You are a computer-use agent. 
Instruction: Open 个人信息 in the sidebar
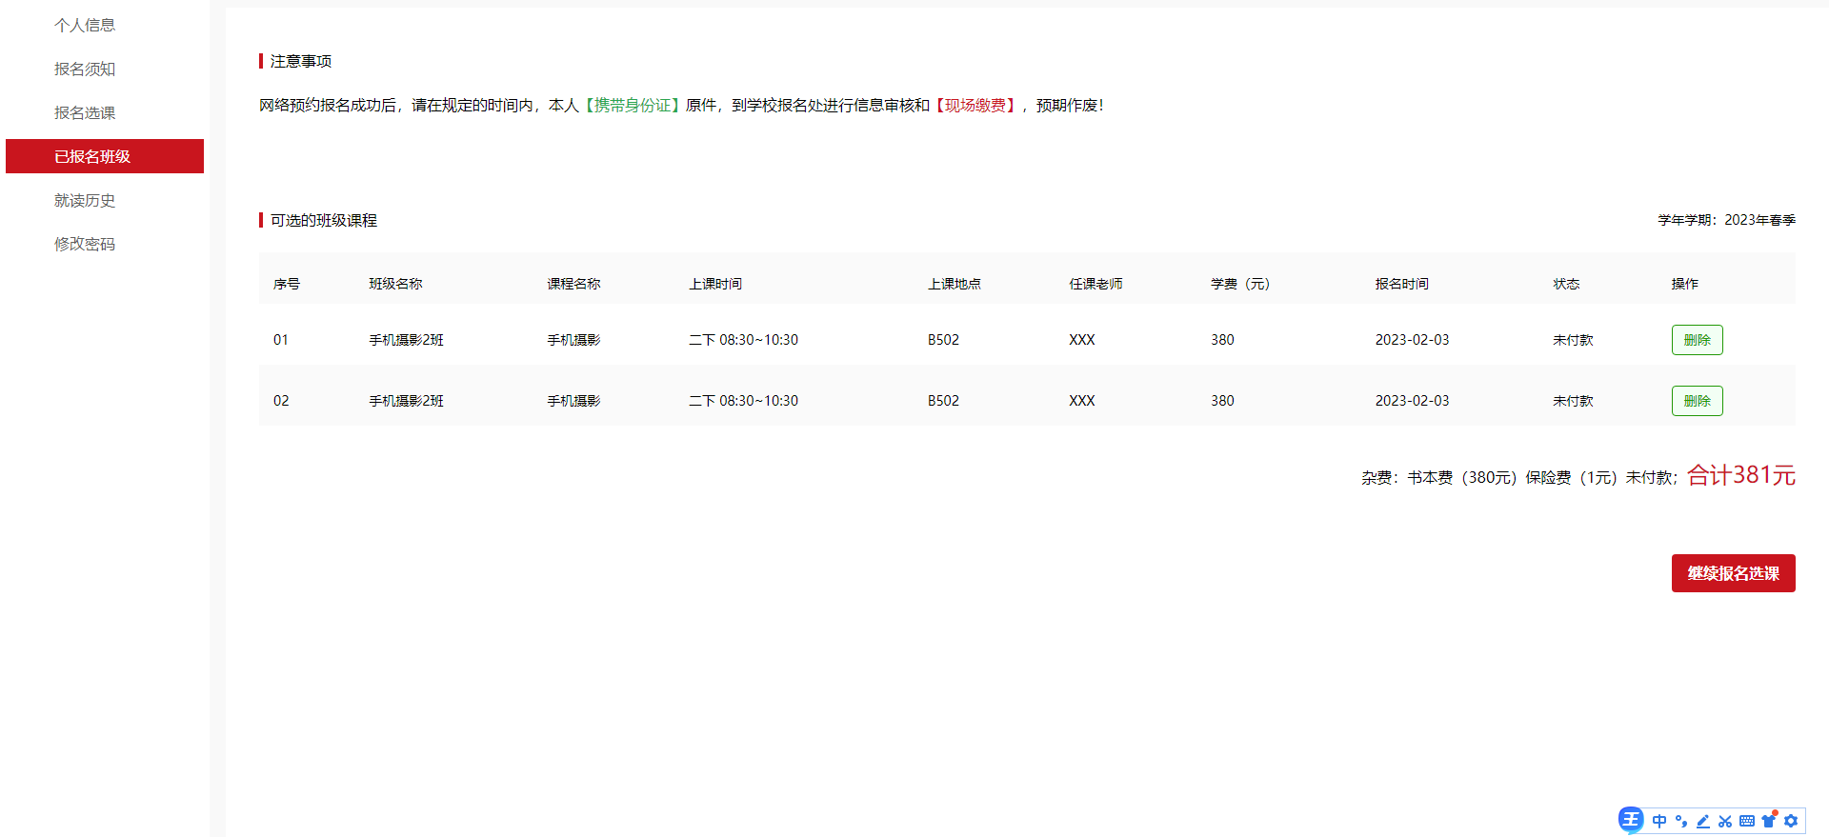[85, 25]
